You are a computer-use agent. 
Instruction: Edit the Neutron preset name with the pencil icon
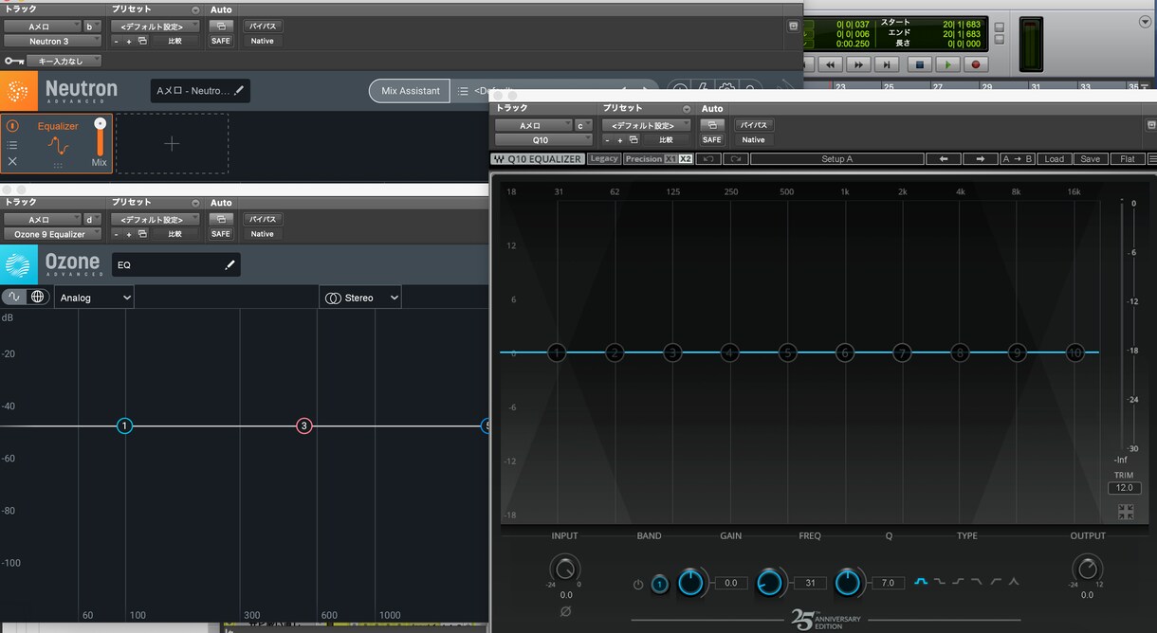[239, 91]
